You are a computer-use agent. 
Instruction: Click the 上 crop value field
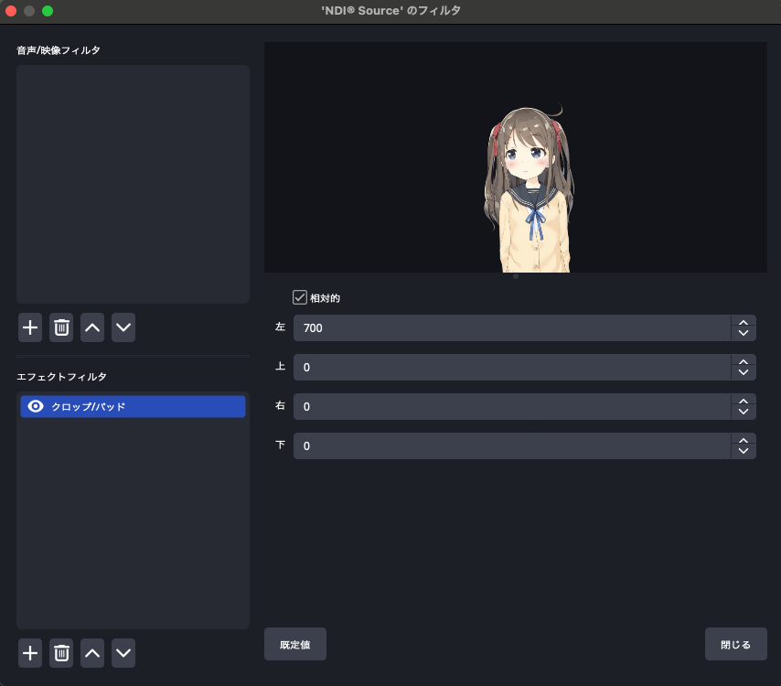coord(512,367)
